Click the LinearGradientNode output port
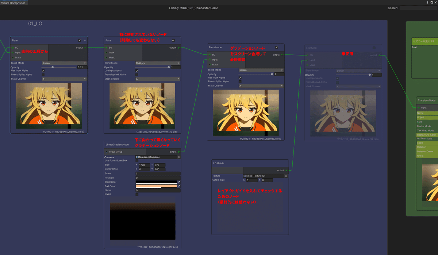Viewport: 438px width, 255px height. pyautogui.click(x=179, y=152)
